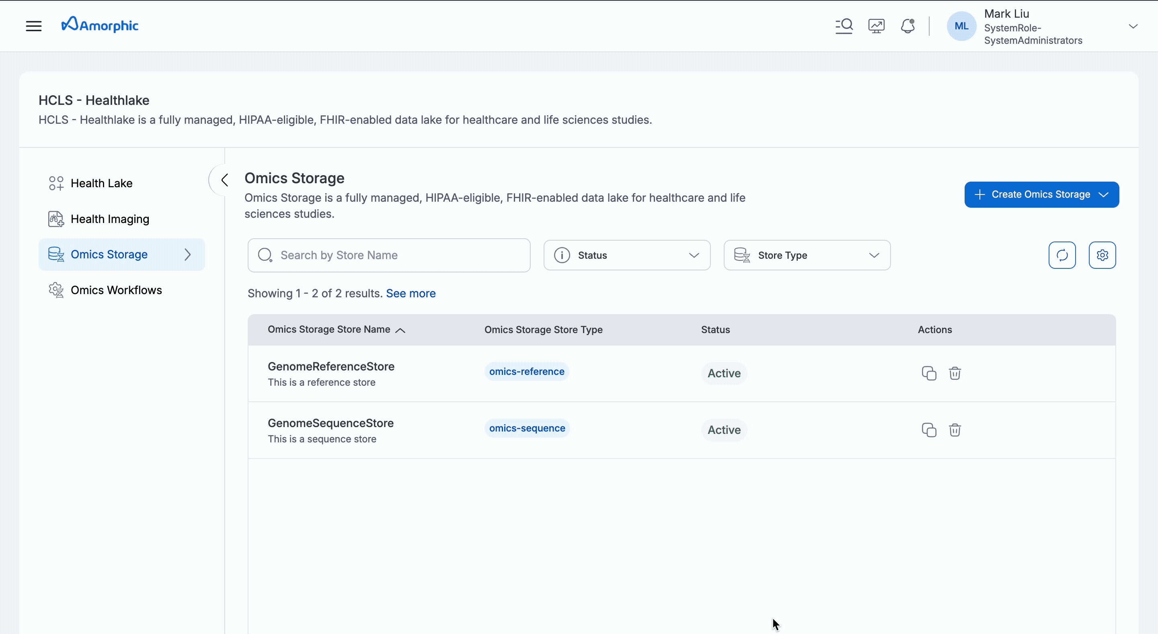Expand the Status filter dropdown
Image resolution: width=1158 pixels, height=634 pixels.
click(x=627, y=255)
